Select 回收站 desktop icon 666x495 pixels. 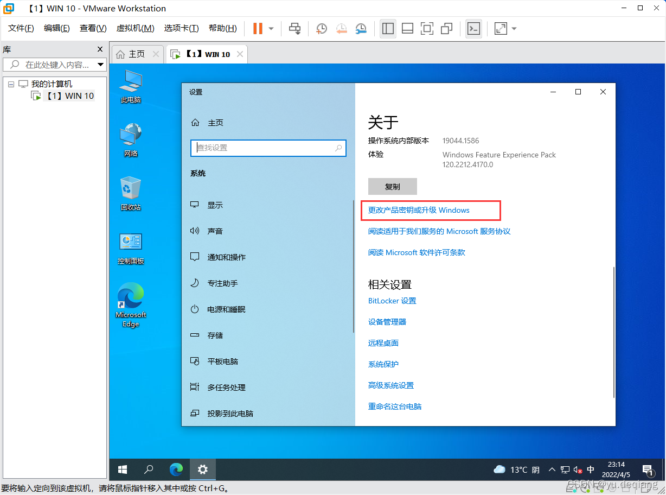tap(131, 194)
